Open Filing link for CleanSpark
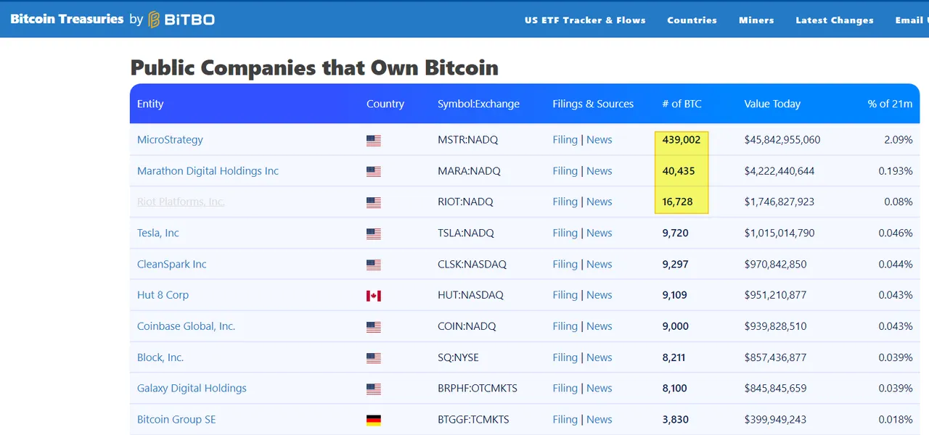This screenshot has width=929, height=435. click(565, 264)
